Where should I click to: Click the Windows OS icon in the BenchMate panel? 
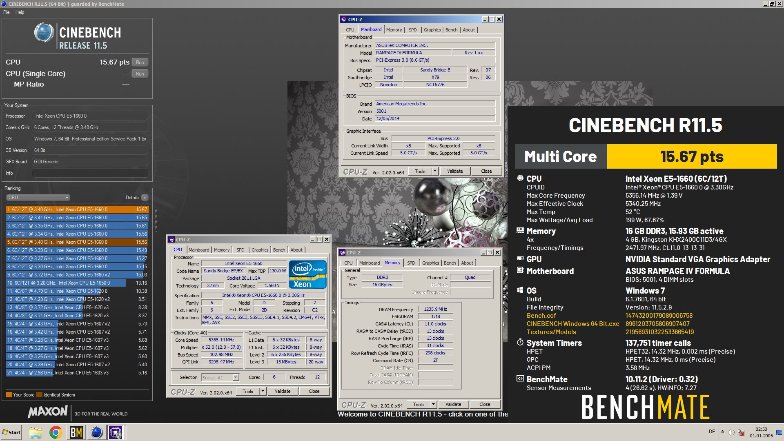point(520,290)
